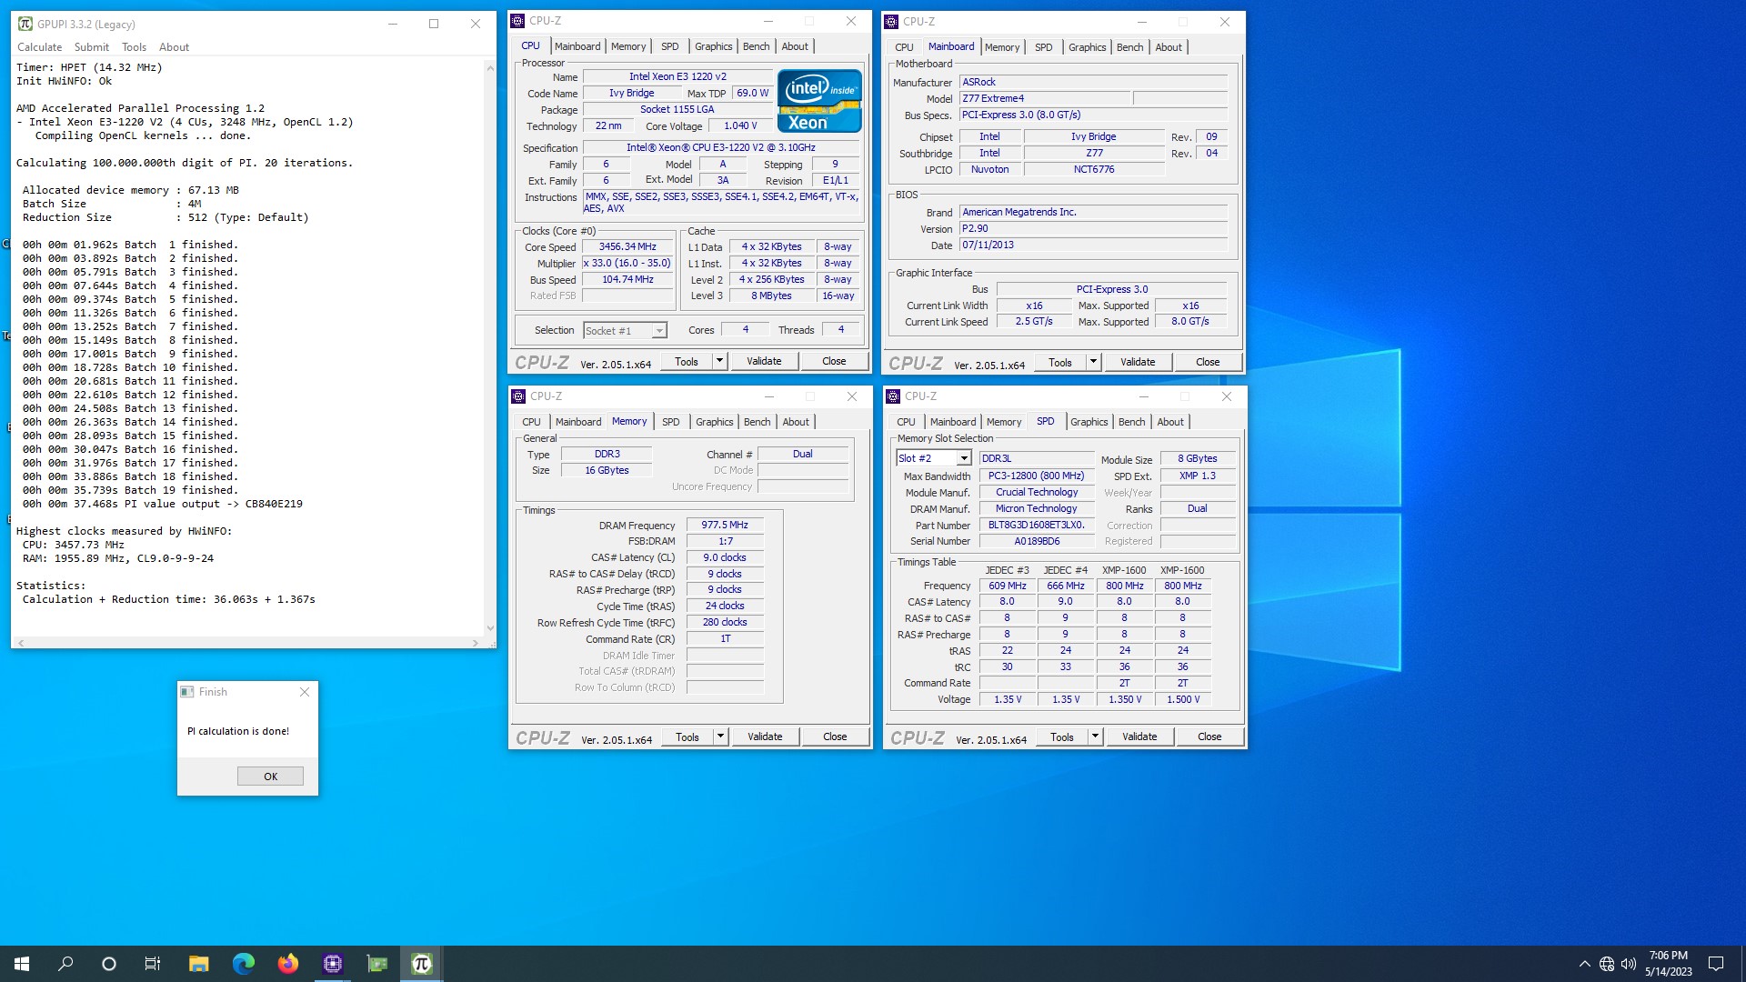Open File Explorer from taskbar

198,964
